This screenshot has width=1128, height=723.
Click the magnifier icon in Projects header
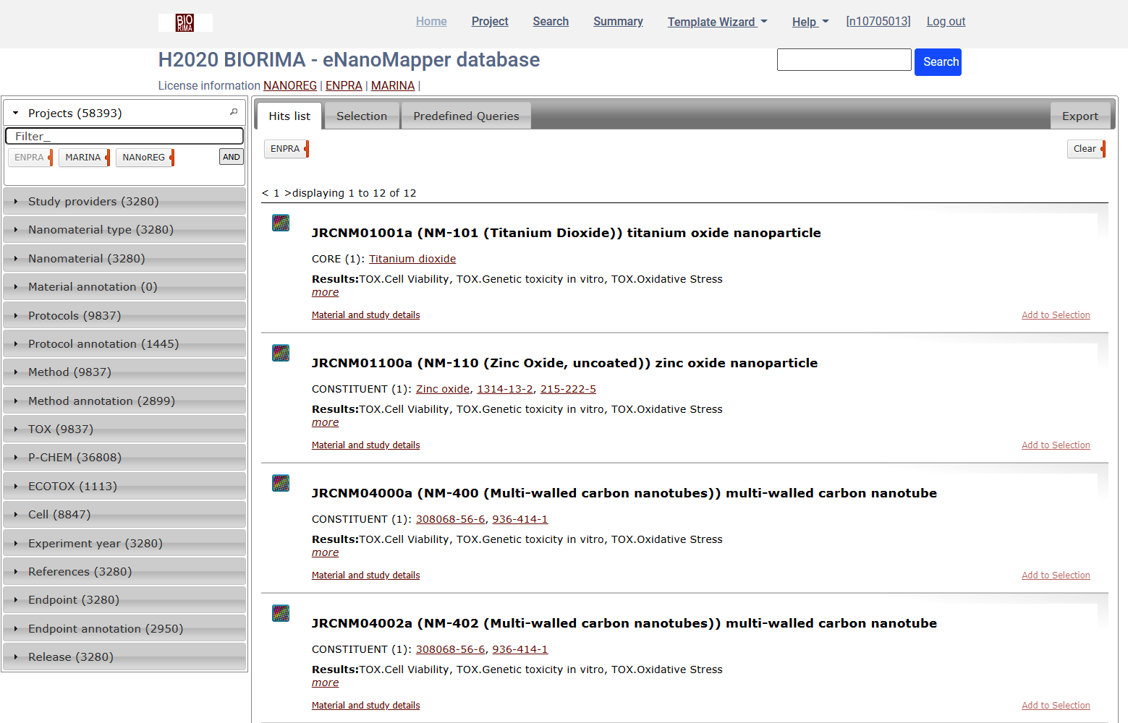234,112
